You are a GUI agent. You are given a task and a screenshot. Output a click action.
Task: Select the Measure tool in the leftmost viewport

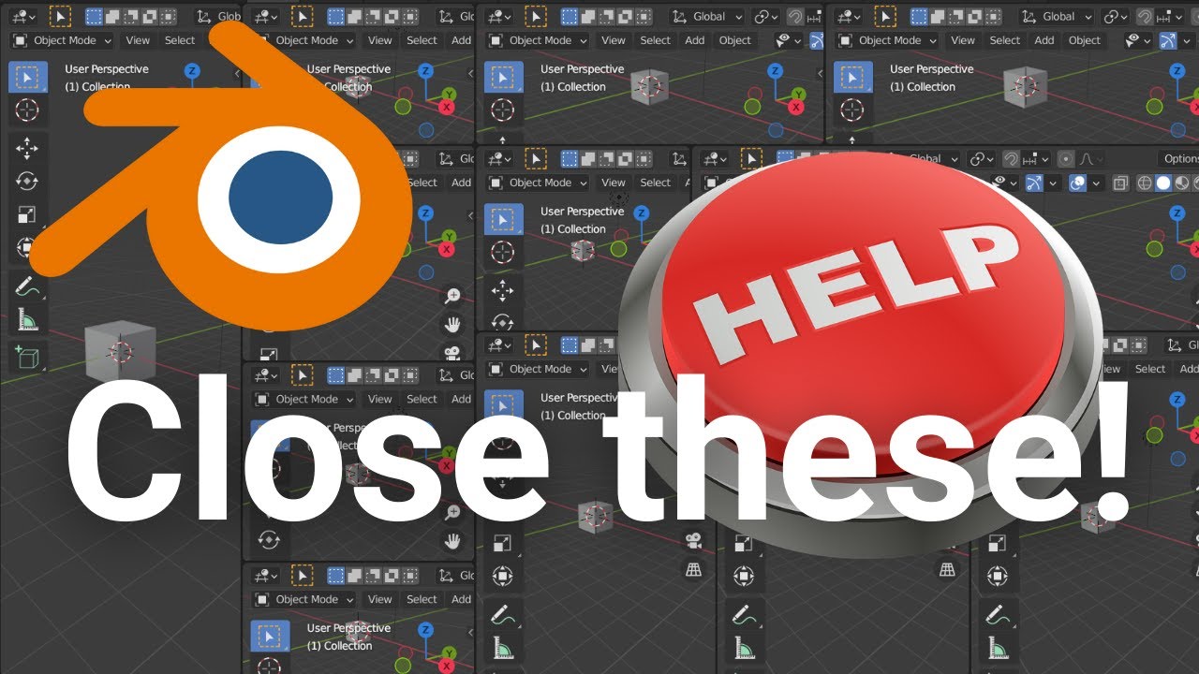pyautogui.click(x=27, y=321)
